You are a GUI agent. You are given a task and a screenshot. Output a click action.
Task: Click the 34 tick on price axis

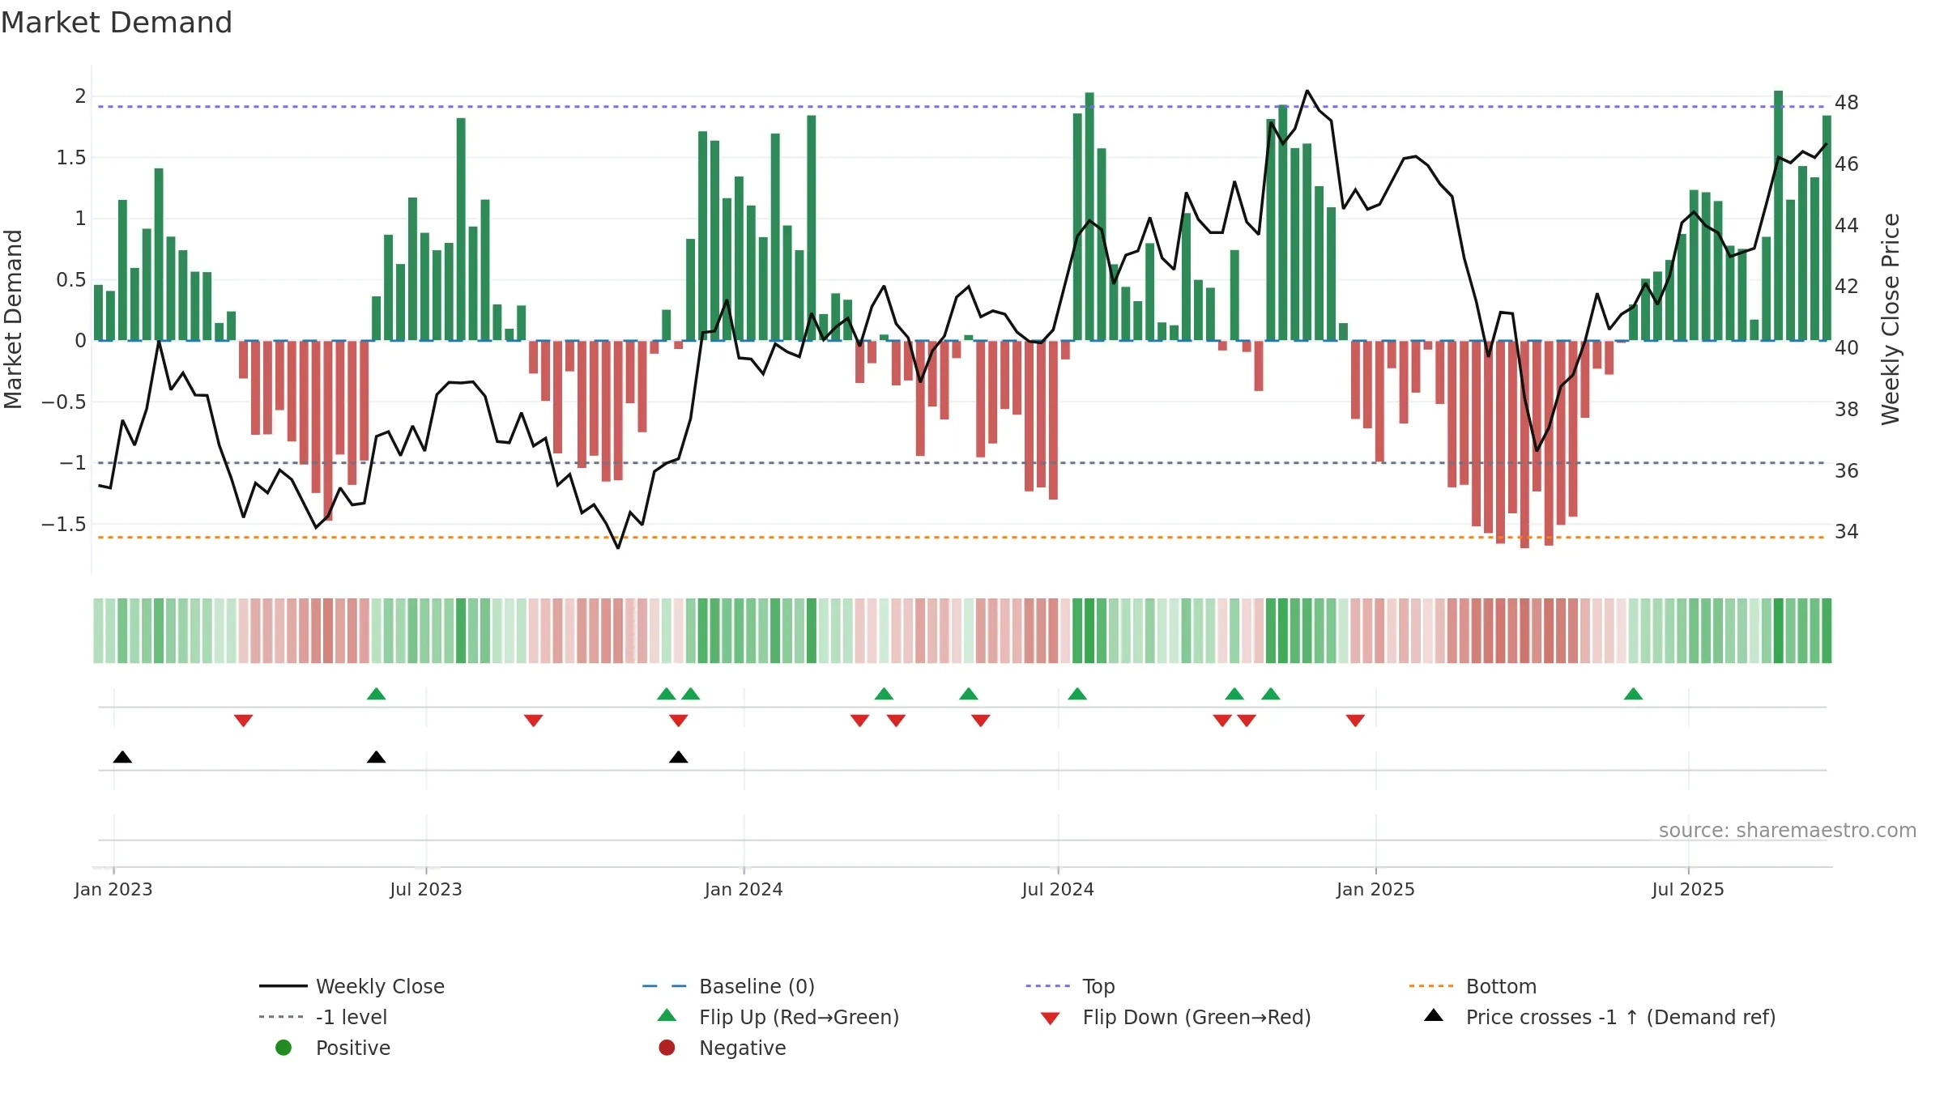(1847, 532)
